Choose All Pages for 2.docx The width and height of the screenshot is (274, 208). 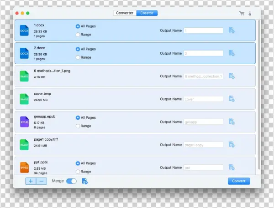click(78, 49)
